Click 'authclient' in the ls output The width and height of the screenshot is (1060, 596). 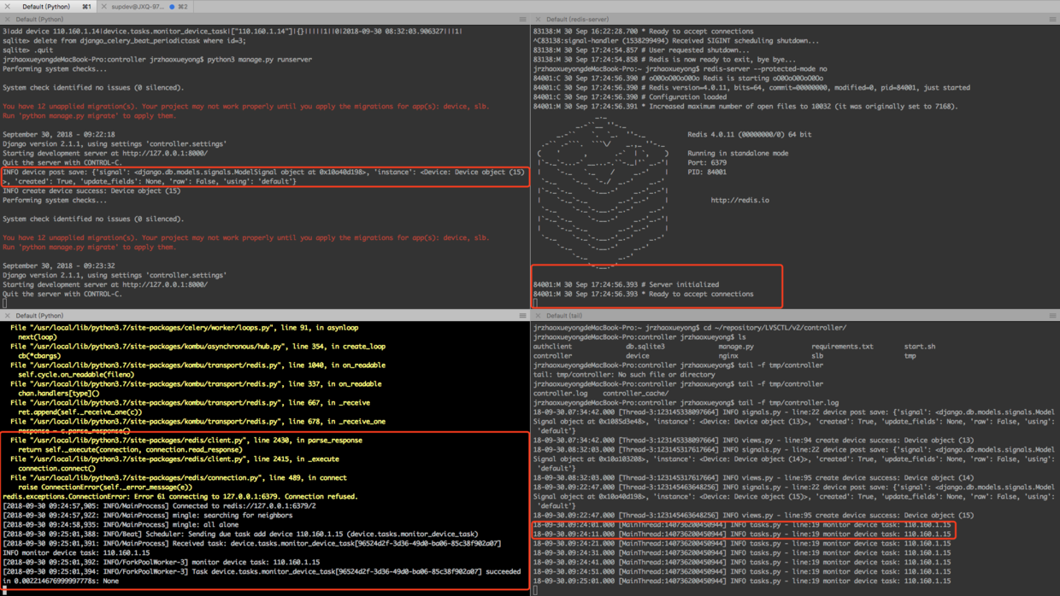tap(552, 346)
